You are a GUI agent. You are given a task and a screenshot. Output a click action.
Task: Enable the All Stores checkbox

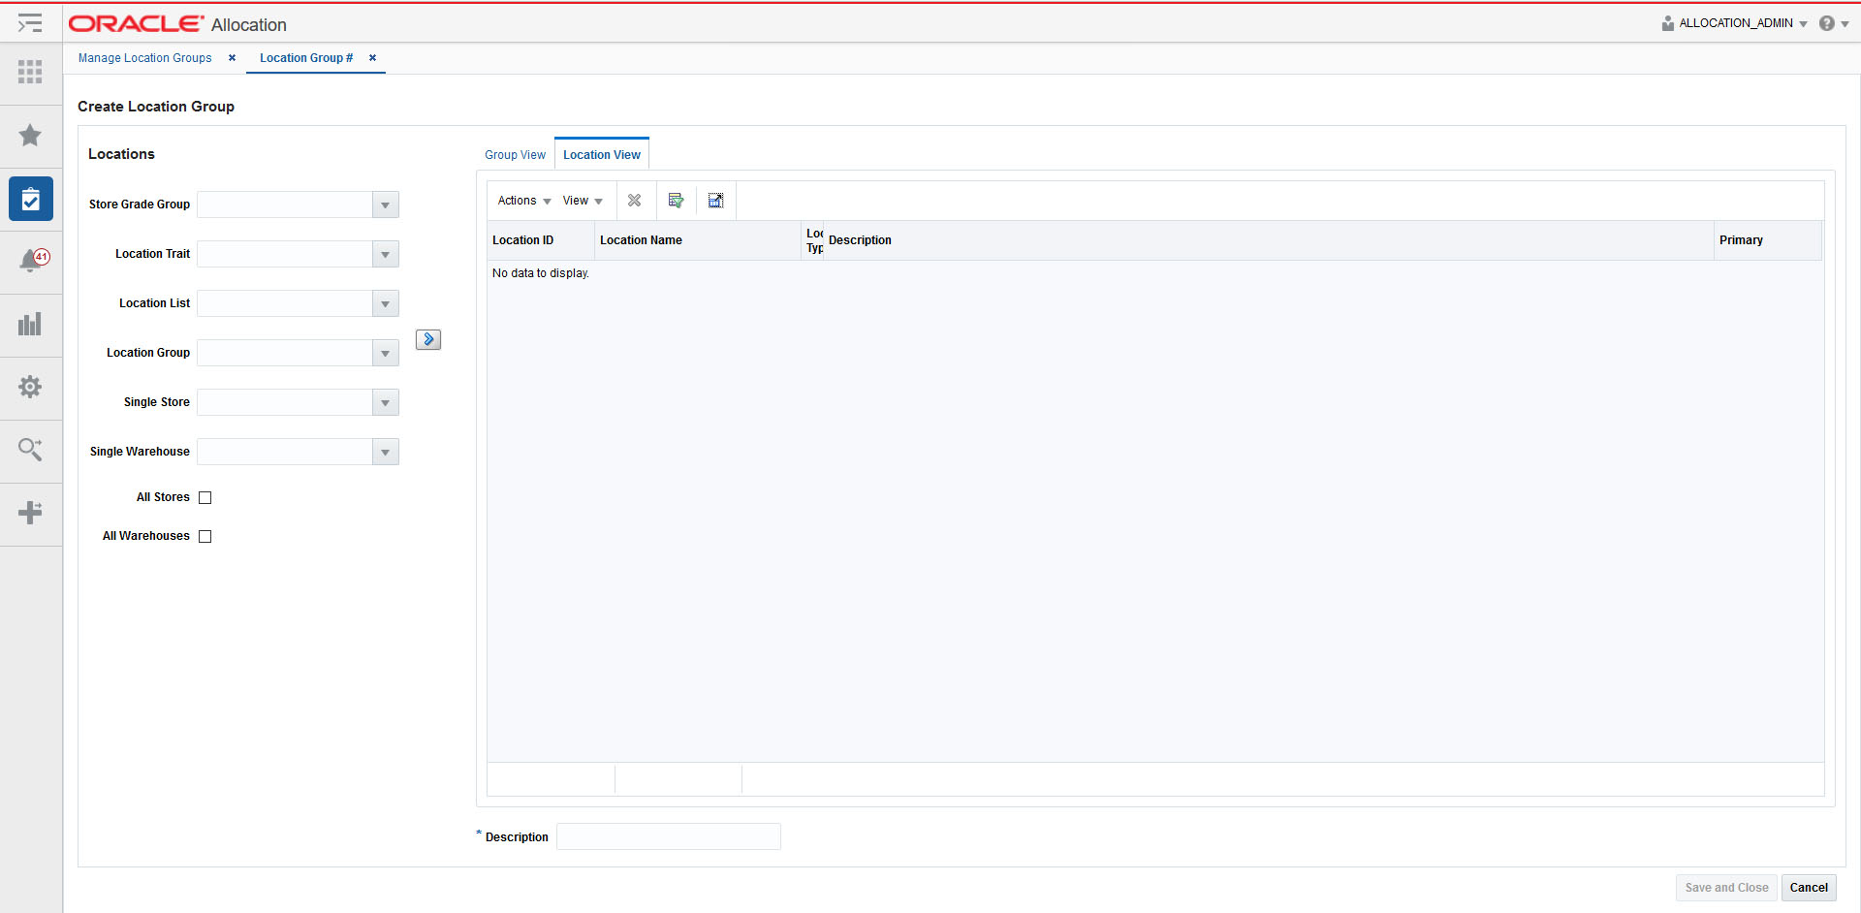pos(205,497)
